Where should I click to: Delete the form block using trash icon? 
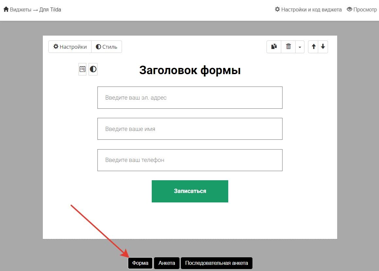click(288, 47)
